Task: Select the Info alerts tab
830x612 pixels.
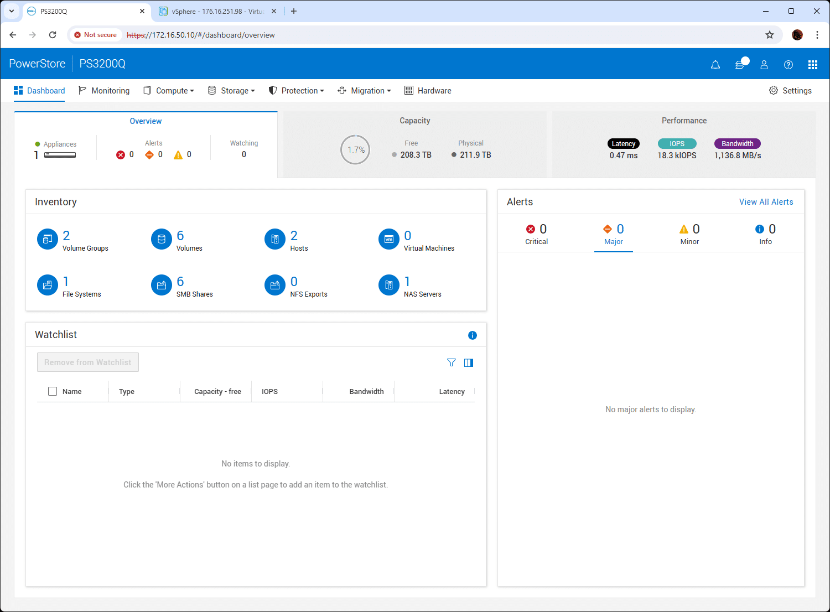Action: pos(766,235)
